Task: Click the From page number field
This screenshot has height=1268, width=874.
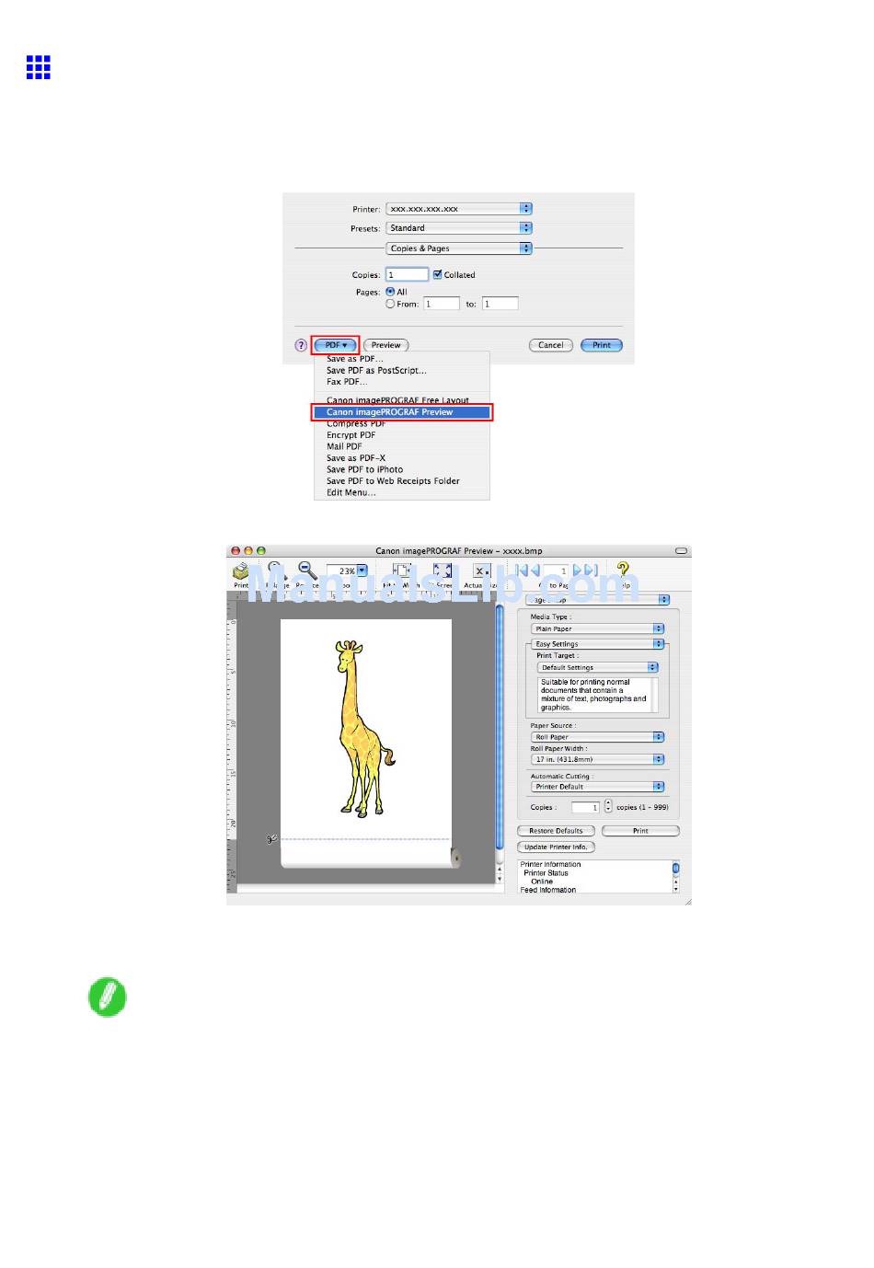Action: point(442,304)
